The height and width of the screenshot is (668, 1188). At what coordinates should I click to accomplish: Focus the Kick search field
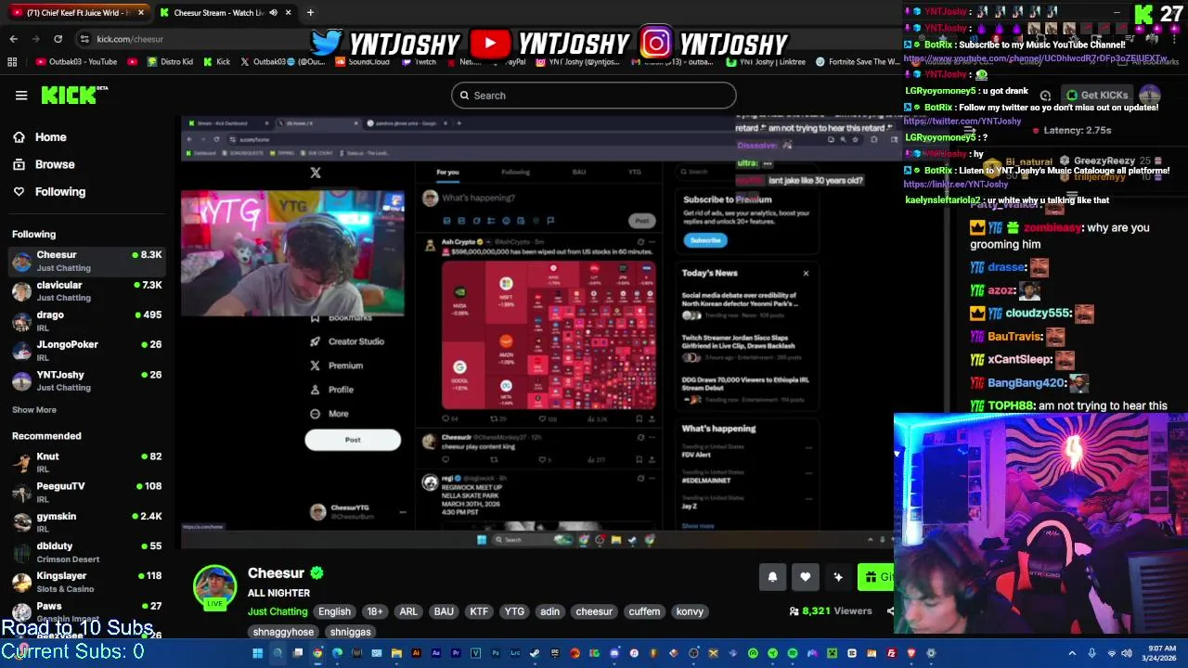[x=594, y=95]
